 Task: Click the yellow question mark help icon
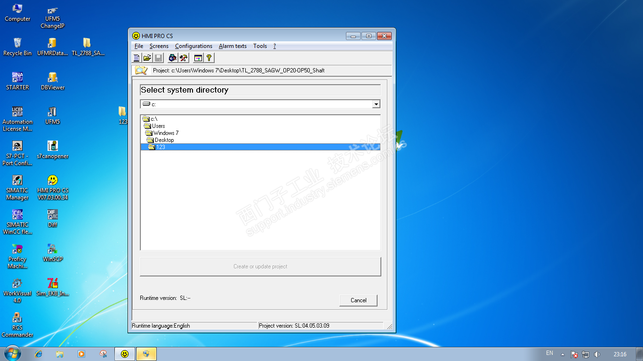coord(209,58)
